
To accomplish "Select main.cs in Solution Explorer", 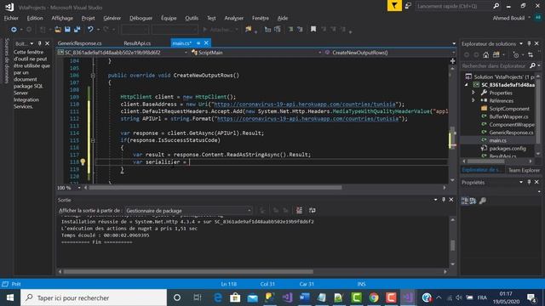I will click(497, 140).
